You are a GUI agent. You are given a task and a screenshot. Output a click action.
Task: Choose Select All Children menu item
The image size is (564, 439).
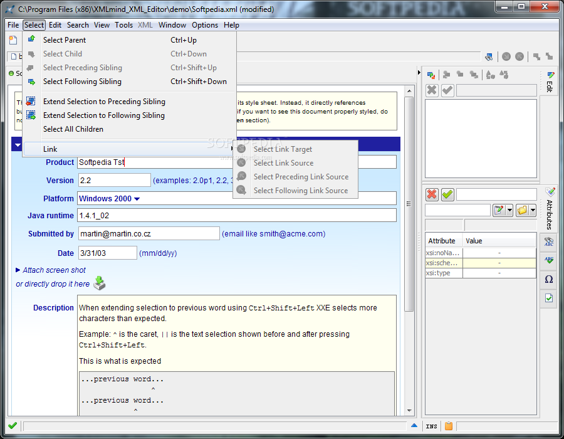130,129
